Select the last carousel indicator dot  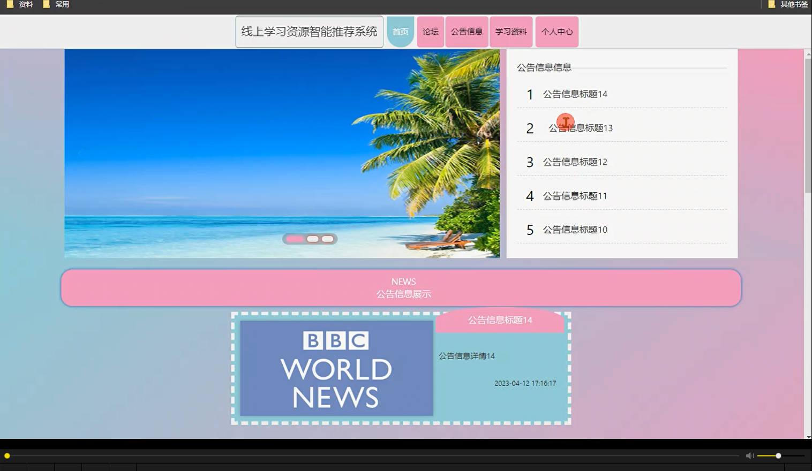(327, 239)
